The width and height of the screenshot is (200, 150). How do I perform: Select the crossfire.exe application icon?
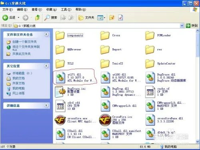60,120
